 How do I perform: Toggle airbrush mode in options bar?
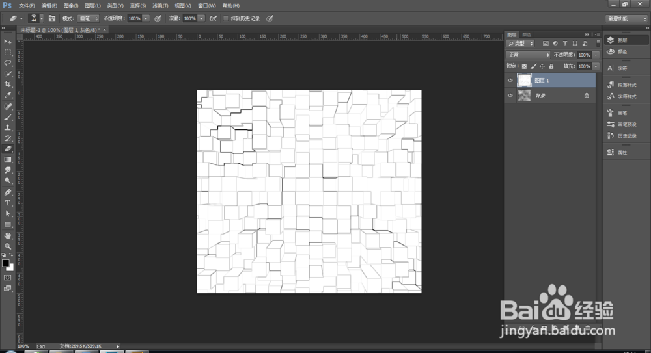[213, 18]
